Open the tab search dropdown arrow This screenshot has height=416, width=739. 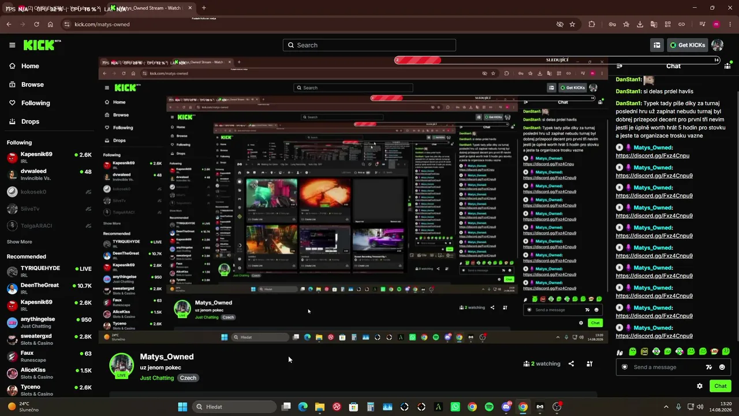click(8, 8)
